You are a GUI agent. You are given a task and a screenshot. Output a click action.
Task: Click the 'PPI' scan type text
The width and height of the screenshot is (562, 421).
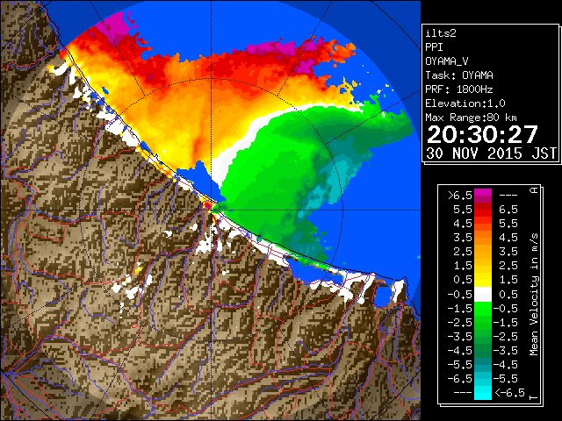pos(434,47)
